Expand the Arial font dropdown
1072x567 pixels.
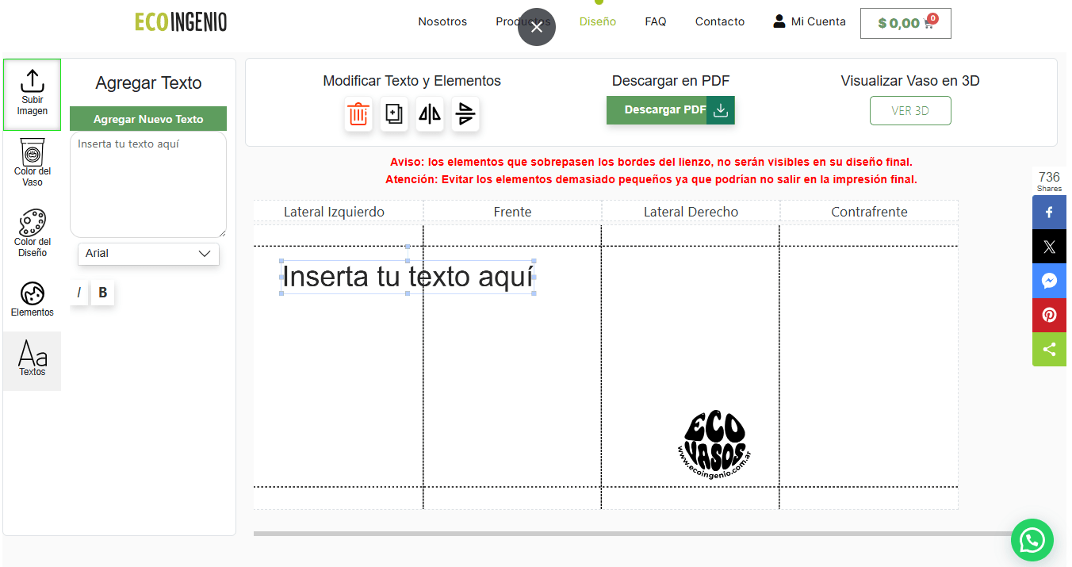(148, 254)
